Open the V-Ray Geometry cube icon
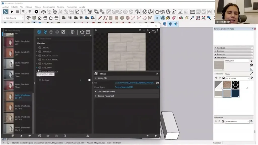 (x=51, y=32)
